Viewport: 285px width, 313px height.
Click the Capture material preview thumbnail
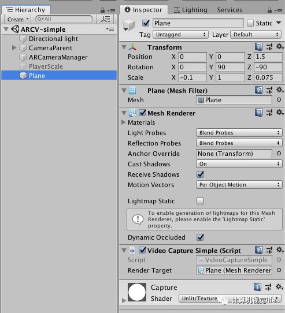coord(137,292)
